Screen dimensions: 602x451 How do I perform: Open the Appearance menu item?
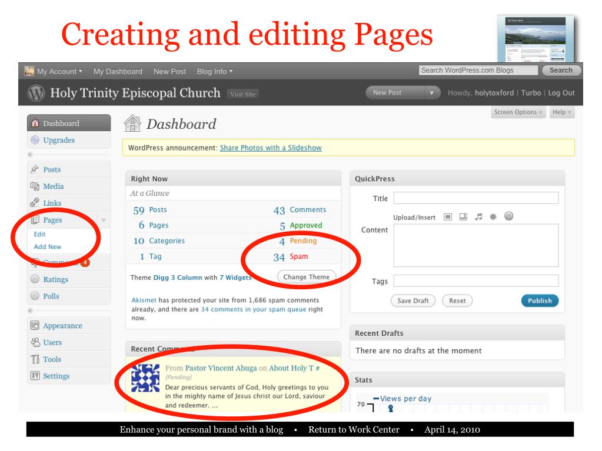coord(62,326)
